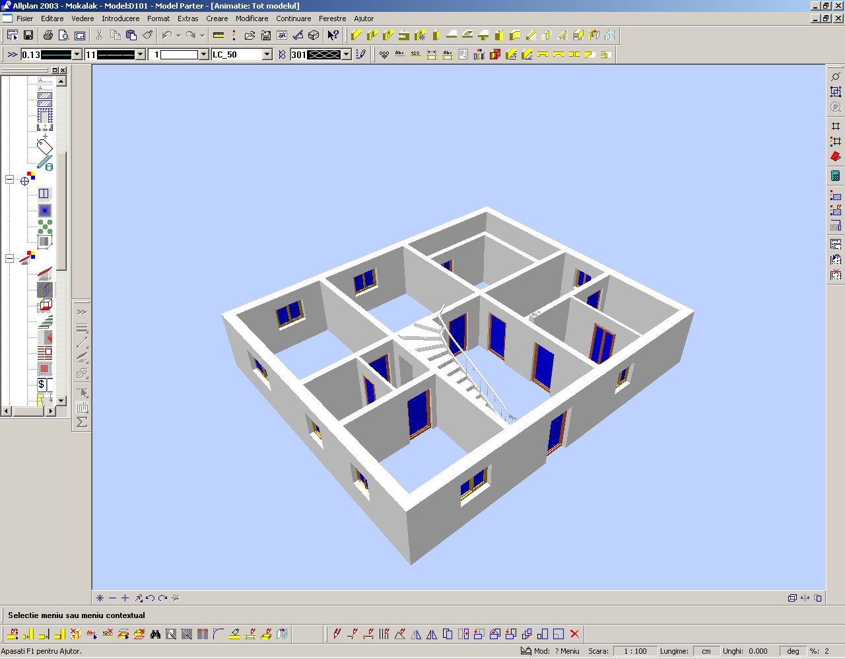The width and height of the screenshot is (845, 659).
Task: Click the cm length unit field
Action: pyautogui.click(x=706, y=651)
